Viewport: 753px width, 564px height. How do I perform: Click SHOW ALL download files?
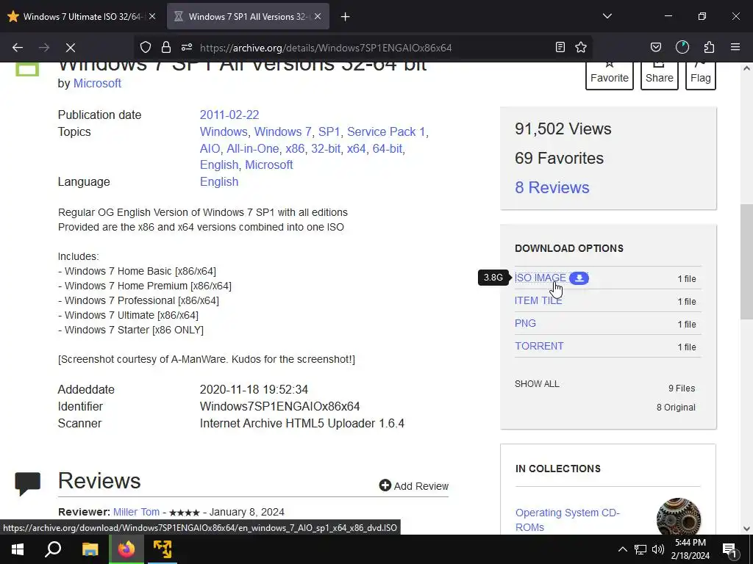click(x=537, y=384)
